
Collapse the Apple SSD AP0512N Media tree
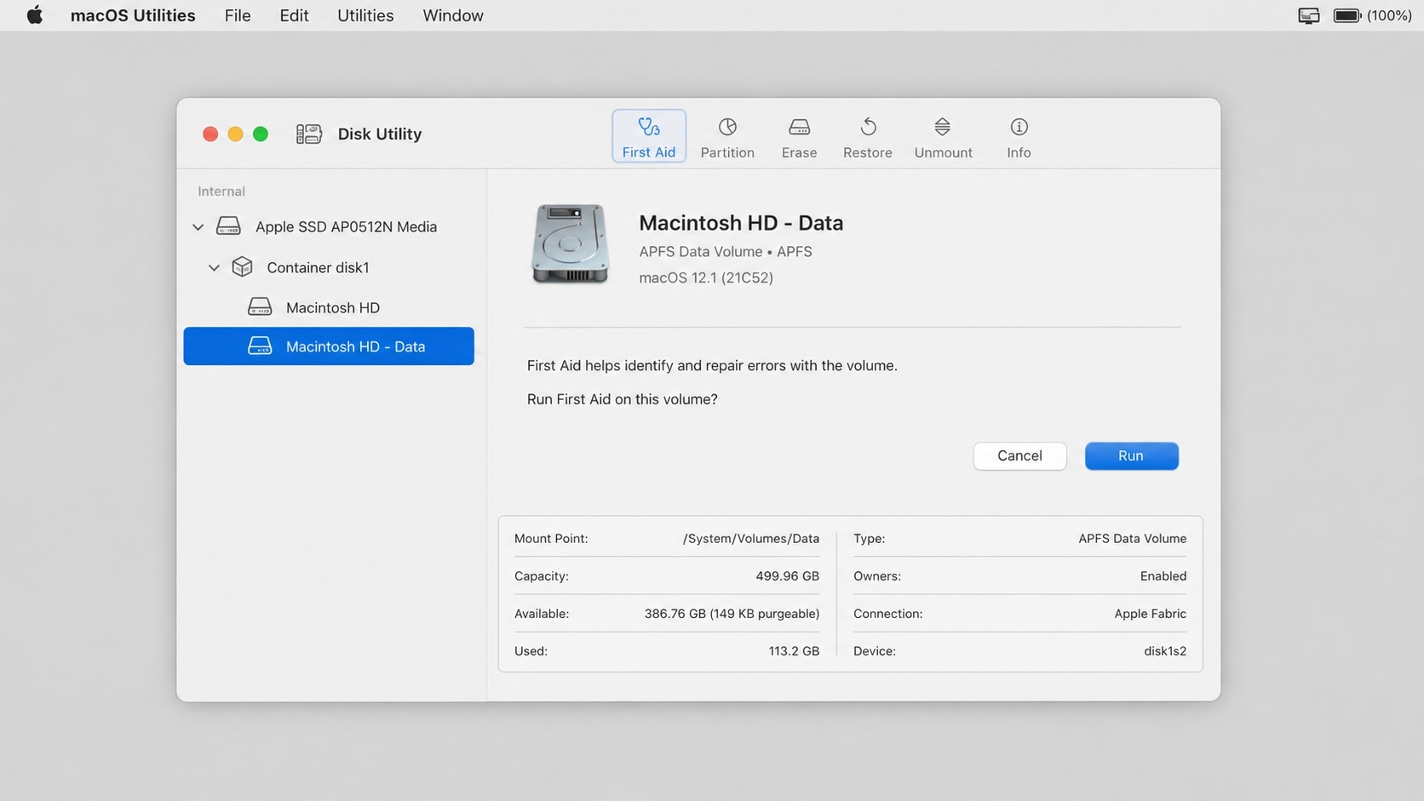coord(198,227)
